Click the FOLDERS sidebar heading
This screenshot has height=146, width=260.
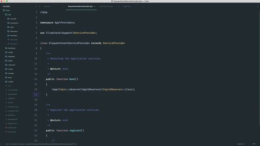pos(6,6)
